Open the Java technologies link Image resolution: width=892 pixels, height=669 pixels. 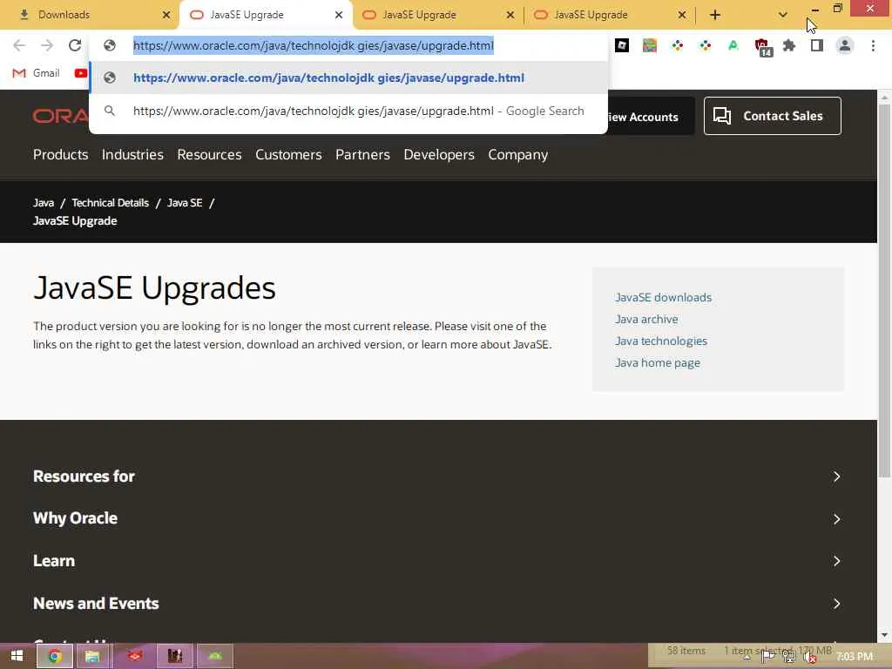tap(661, 341)
